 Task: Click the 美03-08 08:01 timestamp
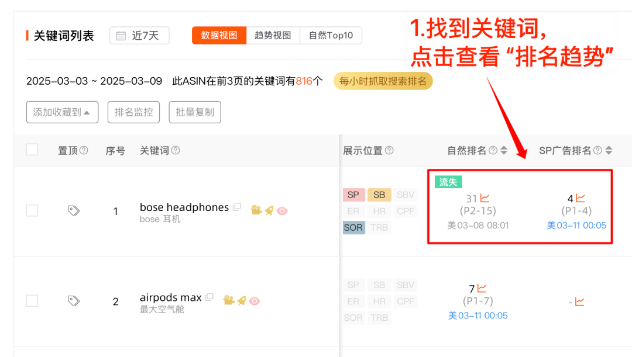pos(478,226)
